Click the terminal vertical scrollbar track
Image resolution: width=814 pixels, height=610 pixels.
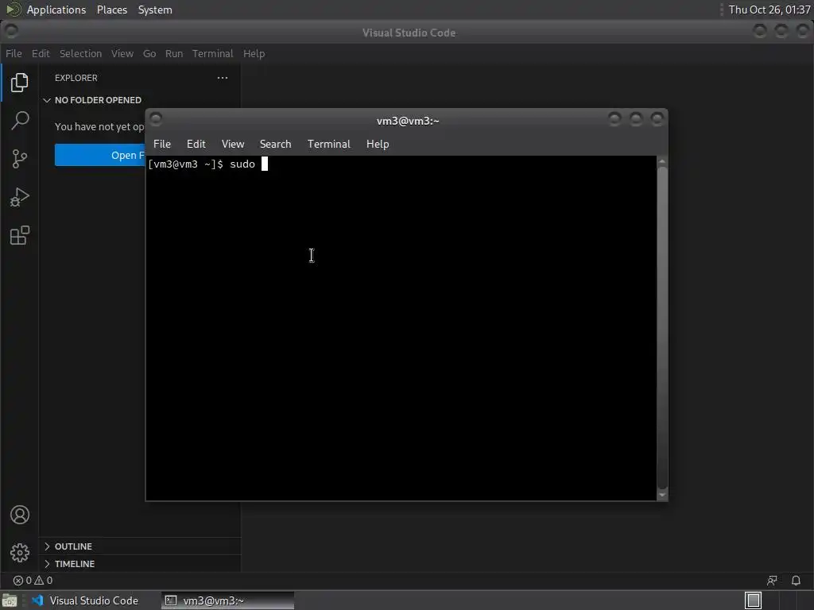pos(662,328)
